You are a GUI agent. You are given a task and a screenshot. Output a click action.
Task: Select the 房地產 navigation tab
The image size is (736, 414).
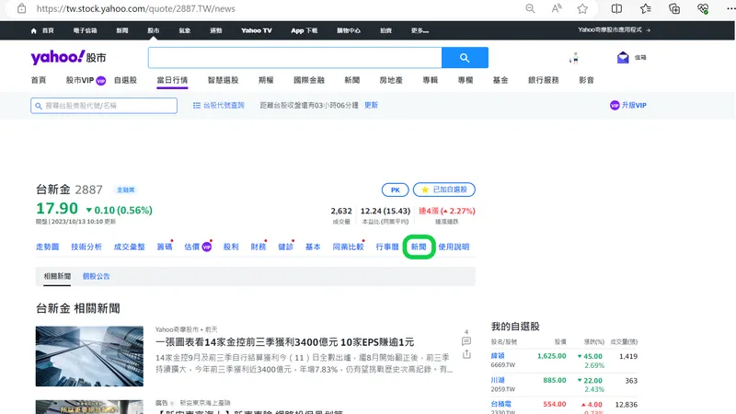[391, 80]
